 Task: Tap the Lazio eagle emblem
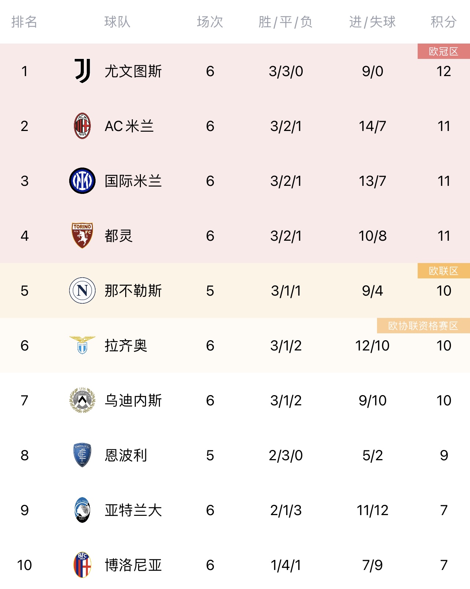82,345
